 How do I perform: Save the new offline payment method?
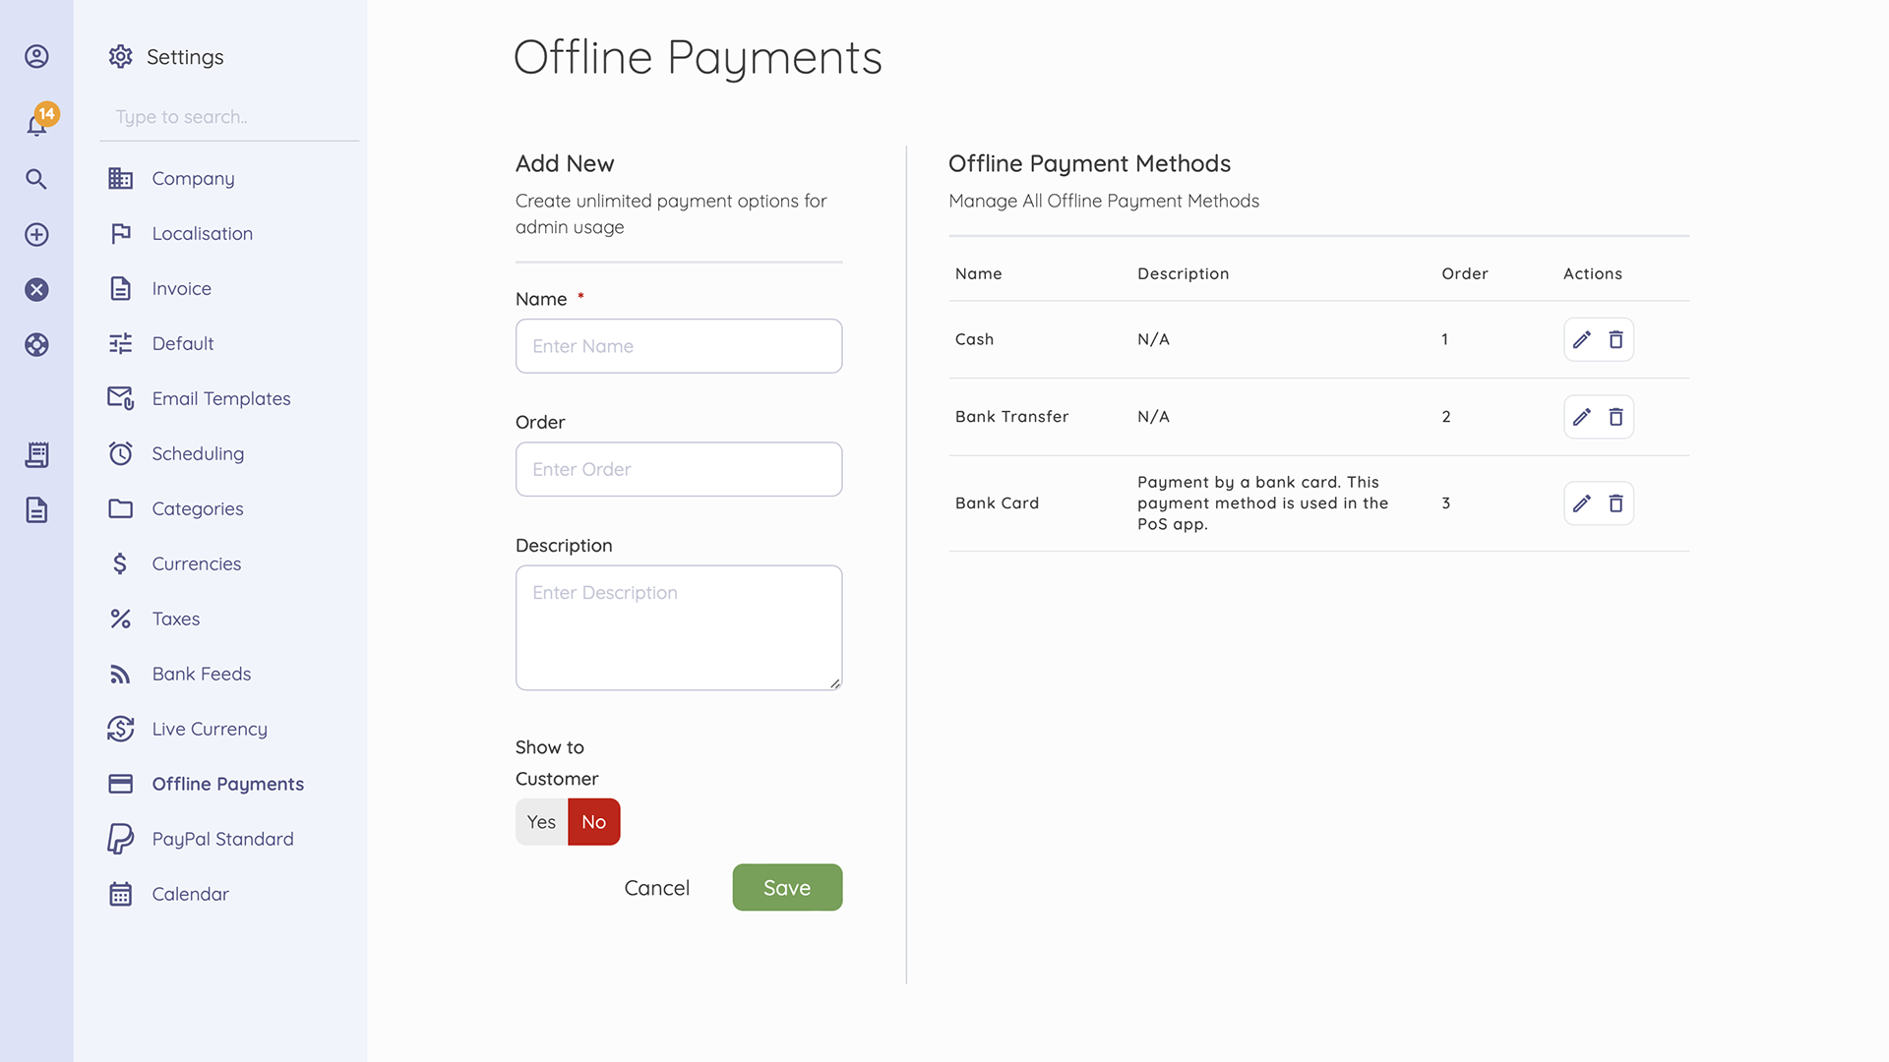(x=787, y=887)
